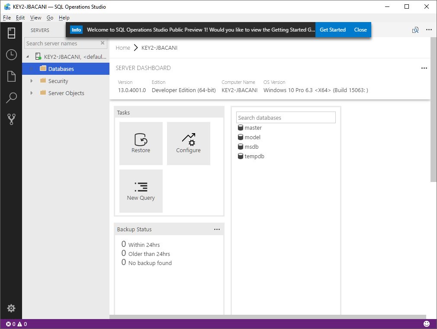Screen dimensions: 437x329
Task: Open Search magnifier in activity bar
Action: click(x=11, y=98)
